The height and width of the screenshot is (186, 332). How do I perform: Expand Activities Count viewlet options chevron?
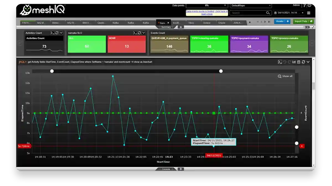[x=61, y=33]
